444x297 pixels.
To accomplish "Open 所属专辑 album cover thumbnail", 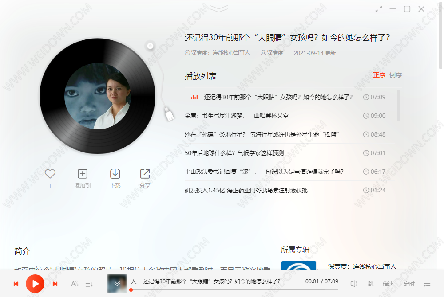I will tap(299, 266).
